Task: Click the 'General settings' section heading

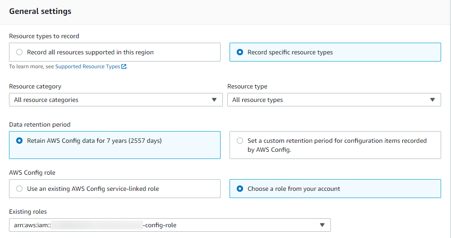Action: (x=40, y=12)
